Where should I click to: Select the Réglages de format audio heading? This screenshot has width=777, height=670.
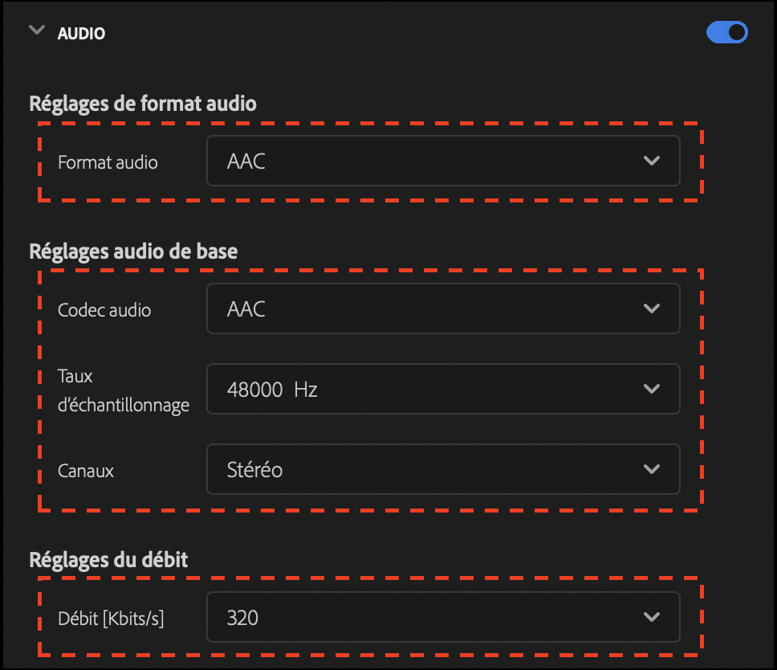tap(142, 103)
